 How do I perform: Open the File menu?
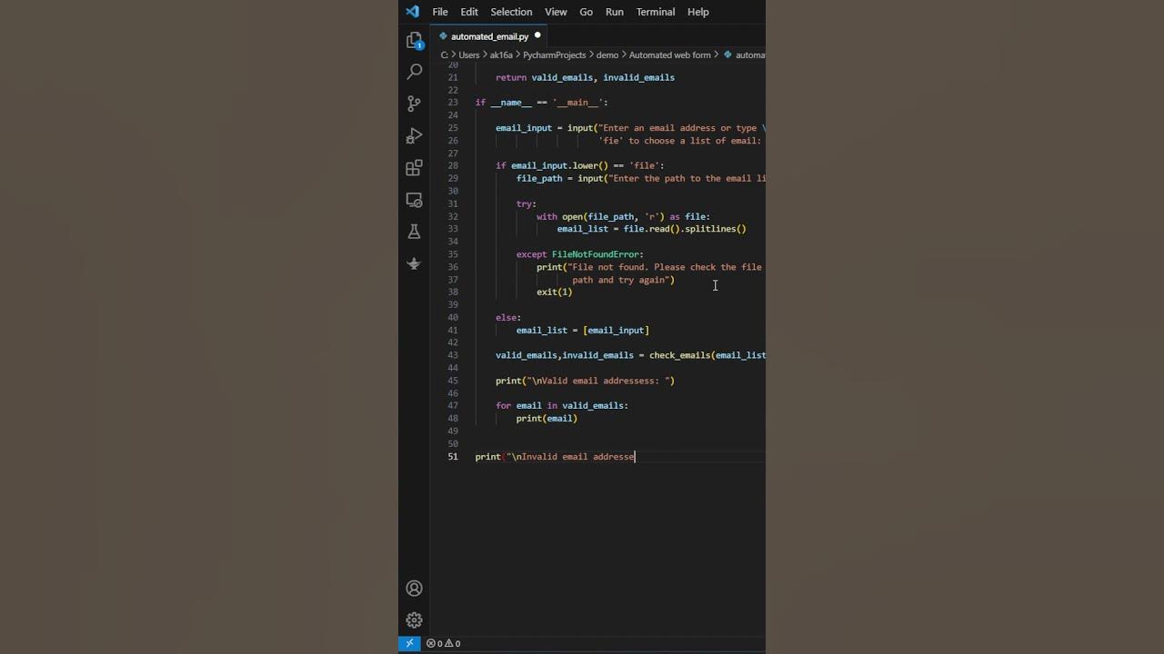440,12
